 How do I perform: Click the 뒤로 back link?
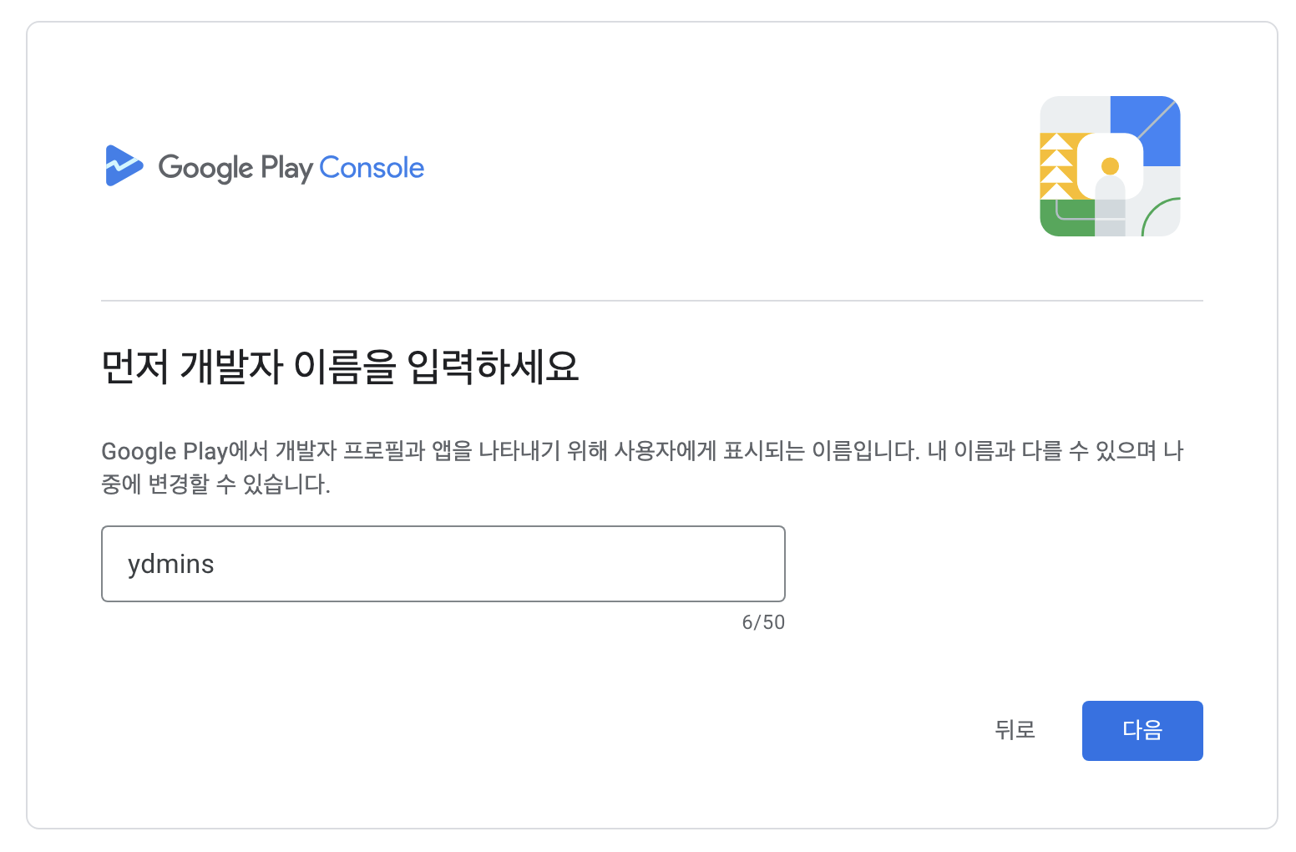tap(1015, 730)
